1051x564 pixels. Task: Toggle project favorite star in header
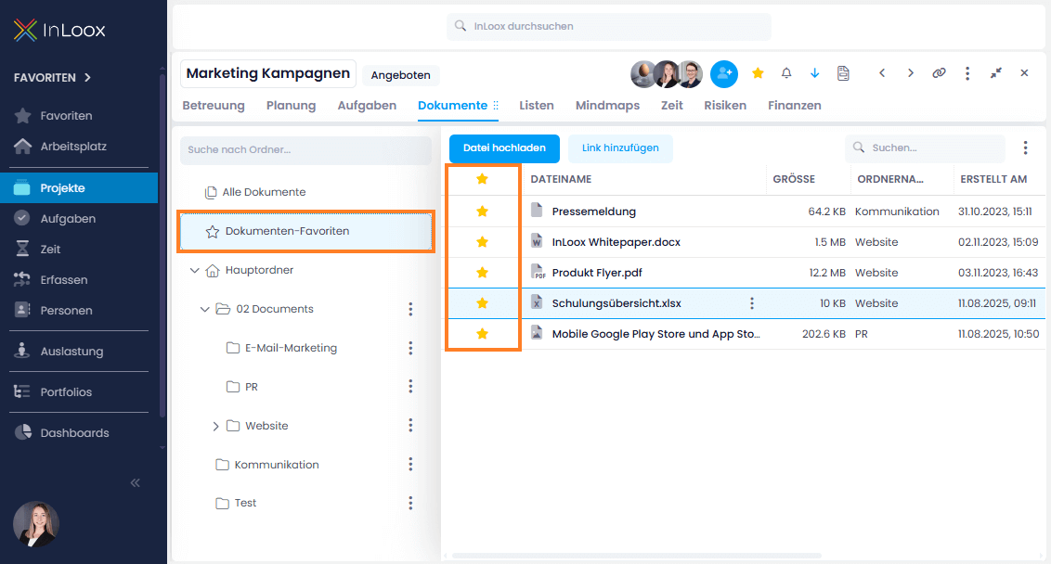coord(759,73)
